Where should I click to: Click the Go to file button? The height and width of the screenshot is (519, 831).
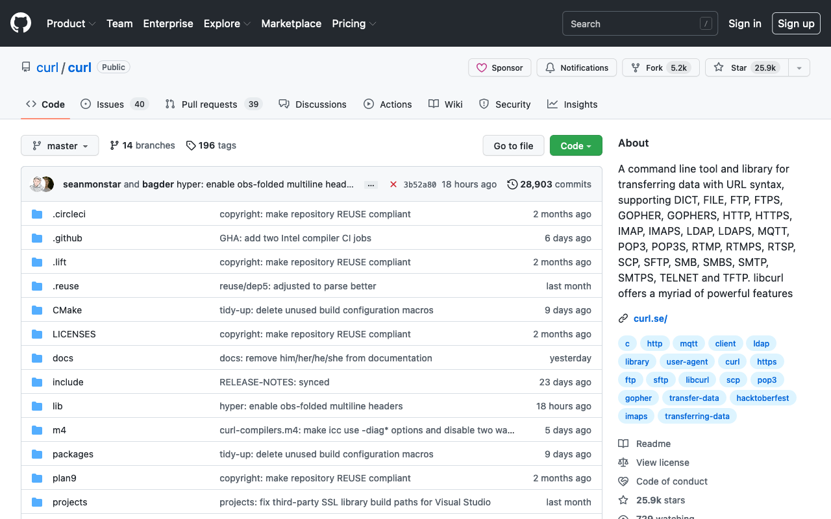click(x=514, y=145)
